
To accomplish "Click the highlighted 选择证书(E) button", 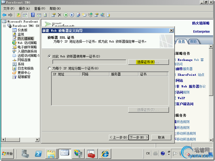I will point(148,62).
